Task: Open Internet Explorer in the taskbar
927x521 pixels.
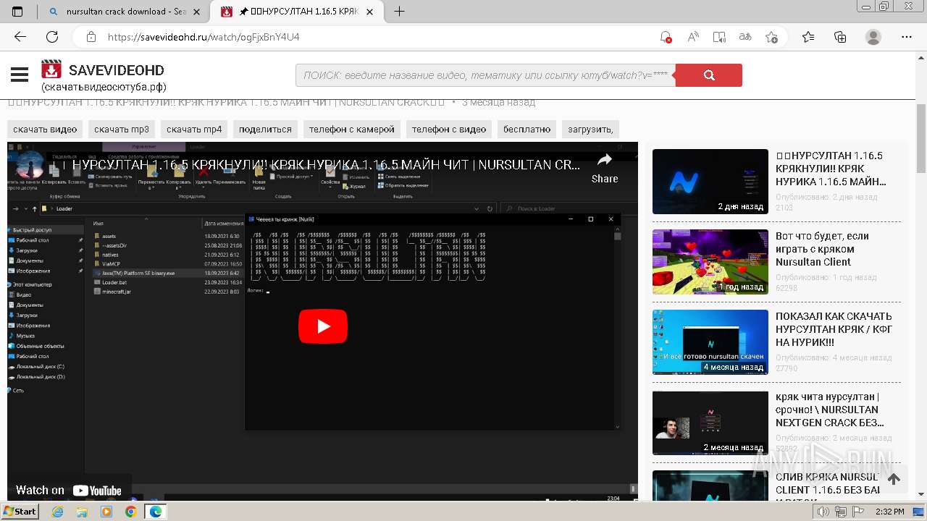Action: (57, 512)
